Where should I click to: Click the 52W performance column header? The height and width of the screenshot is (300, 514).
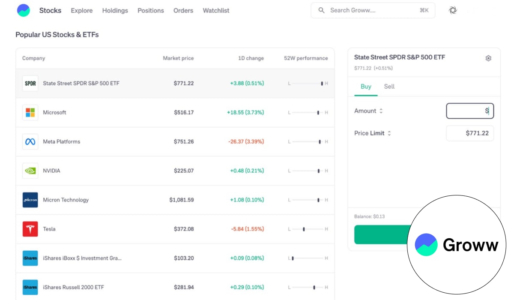pyautogui.click(x=306, y=58)
